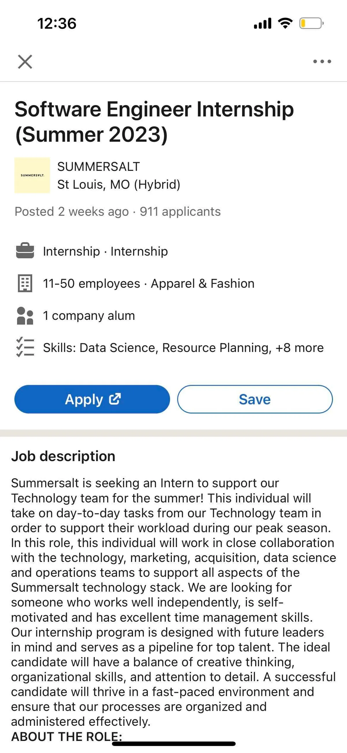347x753 pixels.
Task: Tap the battery status icon
Action: [x=311, y=23]
